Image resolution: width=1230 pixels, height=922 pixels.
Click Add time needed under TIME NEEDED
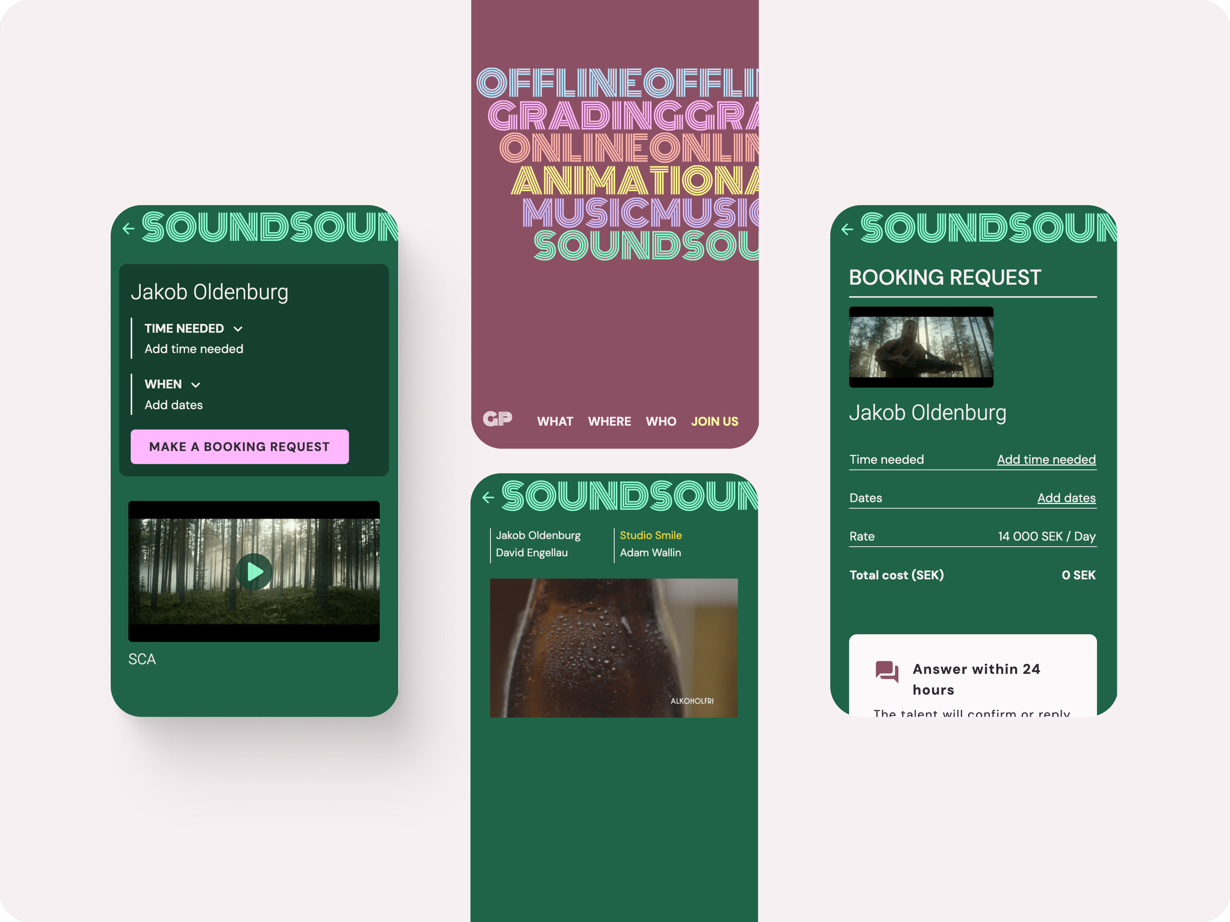pos(193,349)
